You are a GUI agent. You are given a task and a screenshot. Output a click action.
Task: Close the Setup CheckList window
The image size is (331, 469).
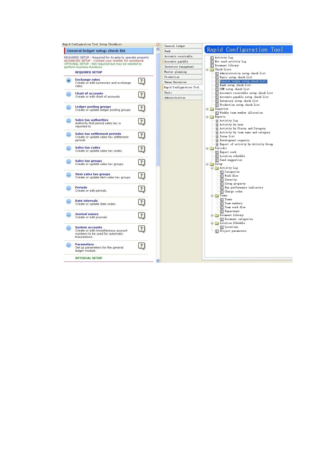click(x=157, y=44)
